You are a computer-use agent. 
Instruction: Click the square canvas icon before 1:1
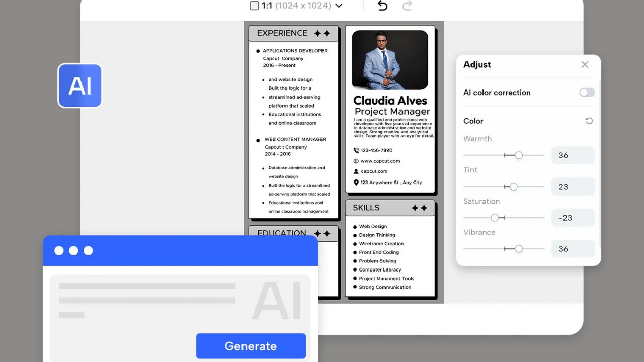[254, 6]
